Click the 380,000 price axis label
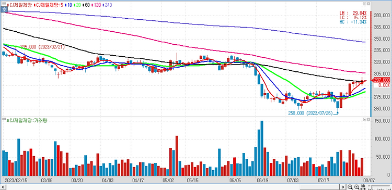 (x=382, y=16)
